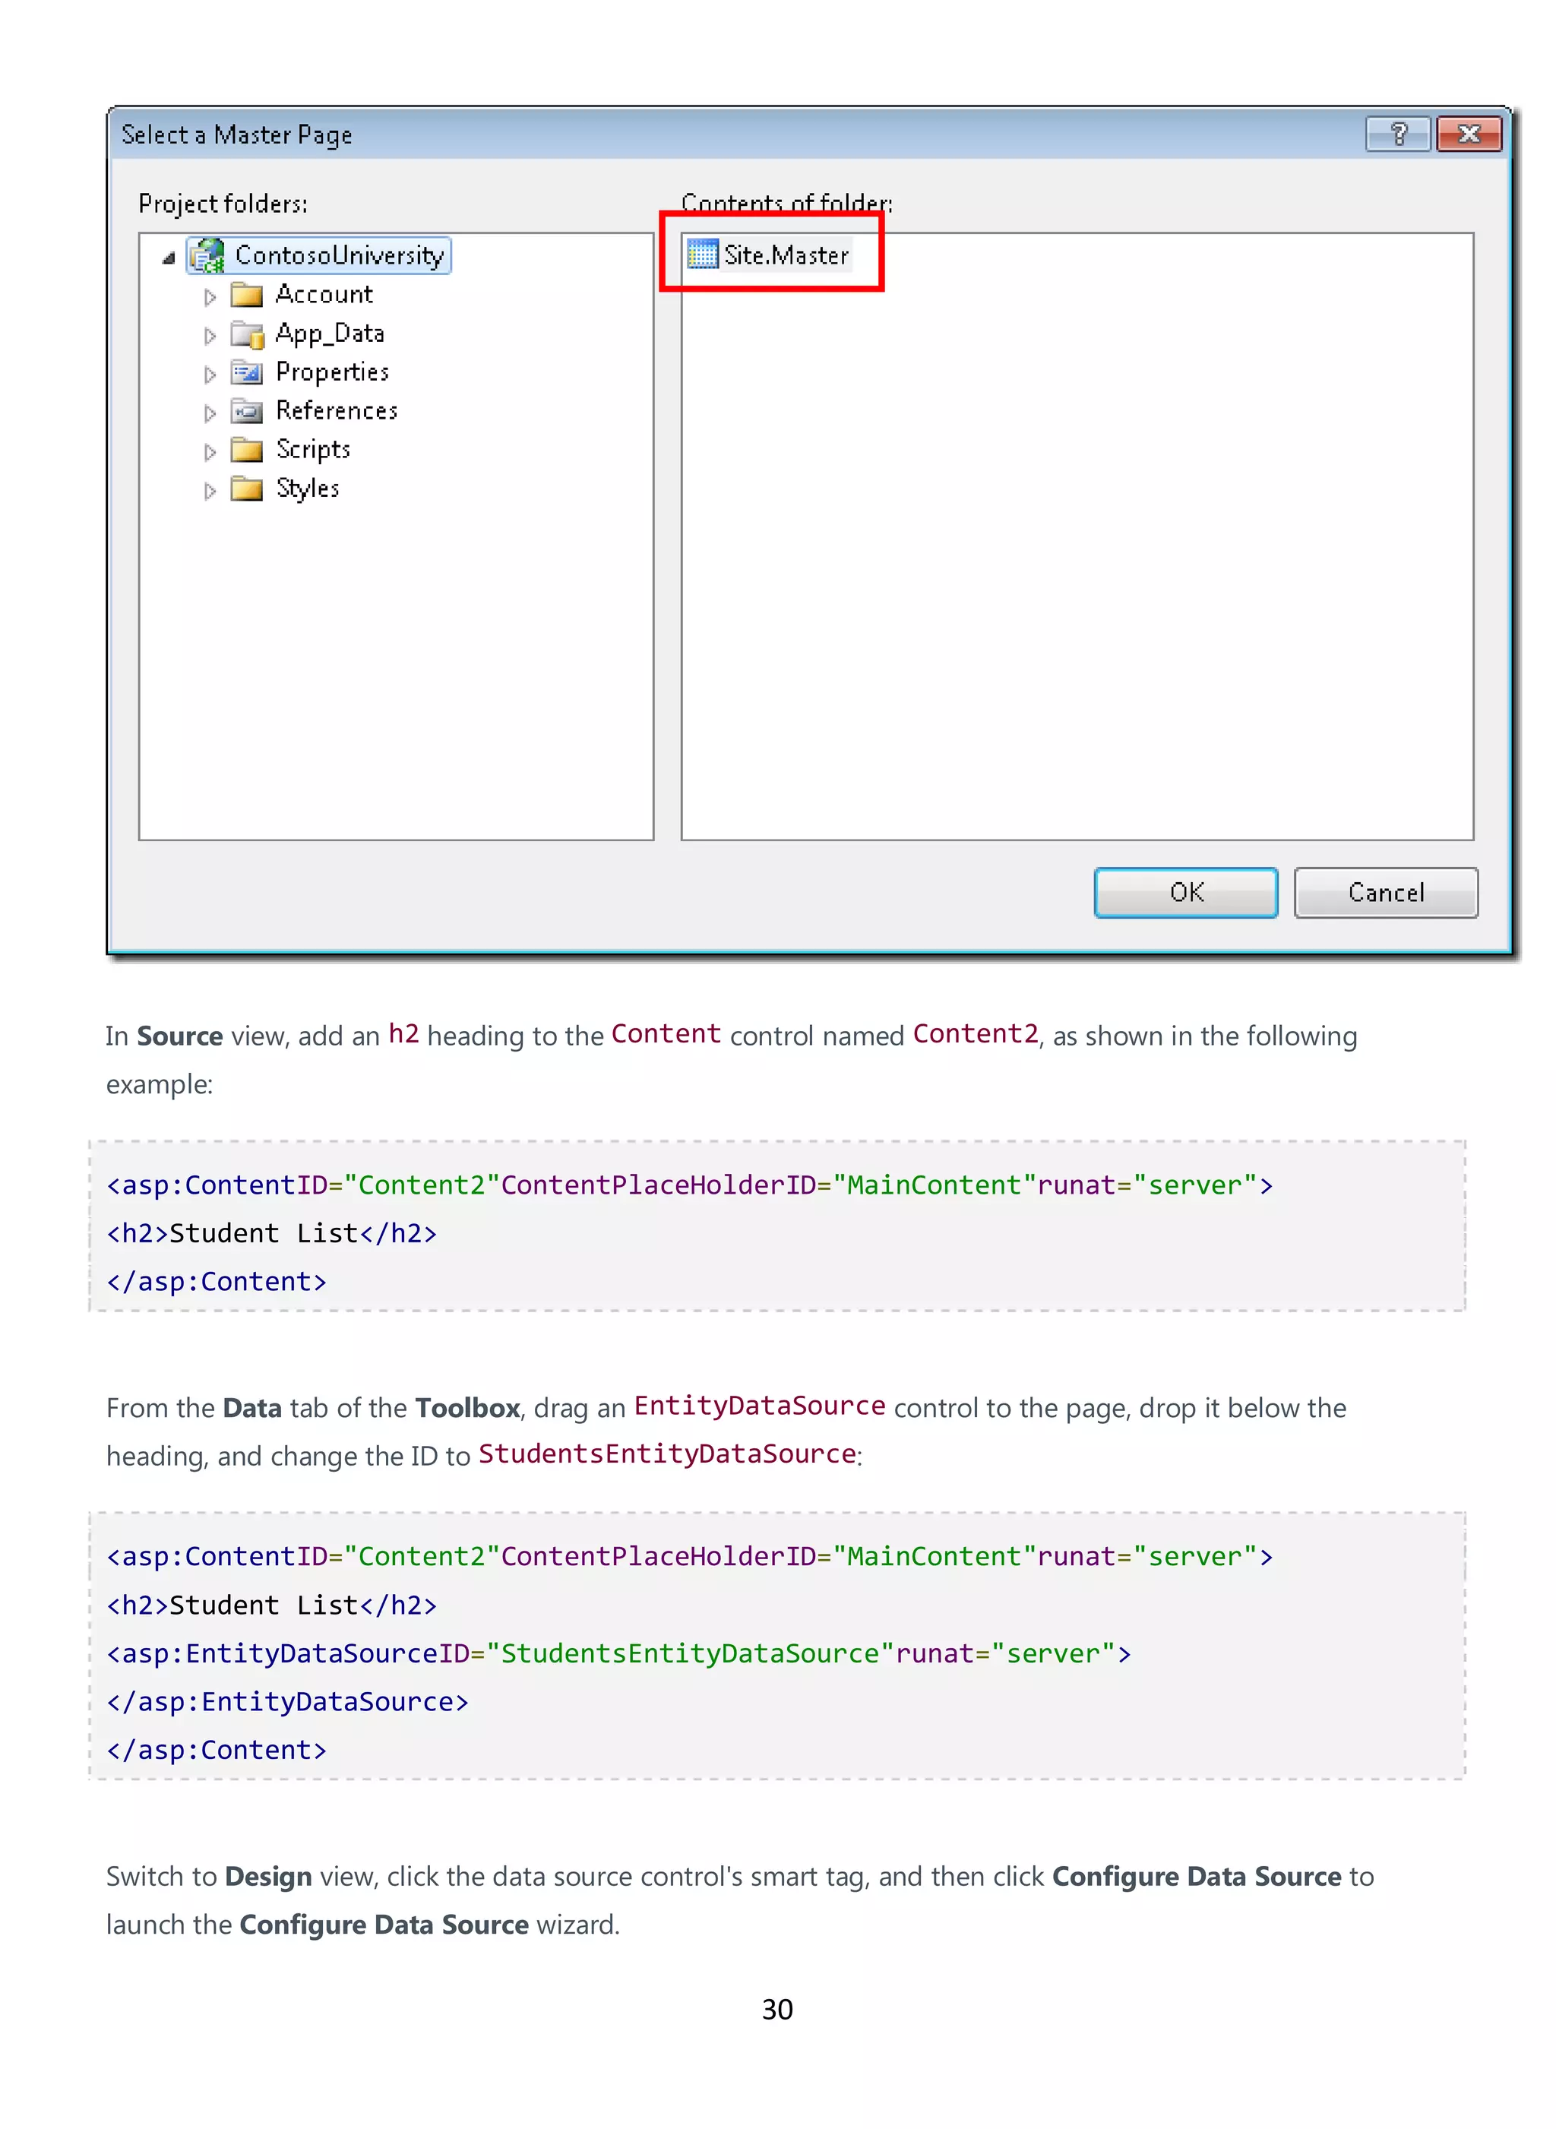Click the StudentsEntityDataSource inline code text
This screenshot has width=1556, height=2129.
(x=667, y=1454)
